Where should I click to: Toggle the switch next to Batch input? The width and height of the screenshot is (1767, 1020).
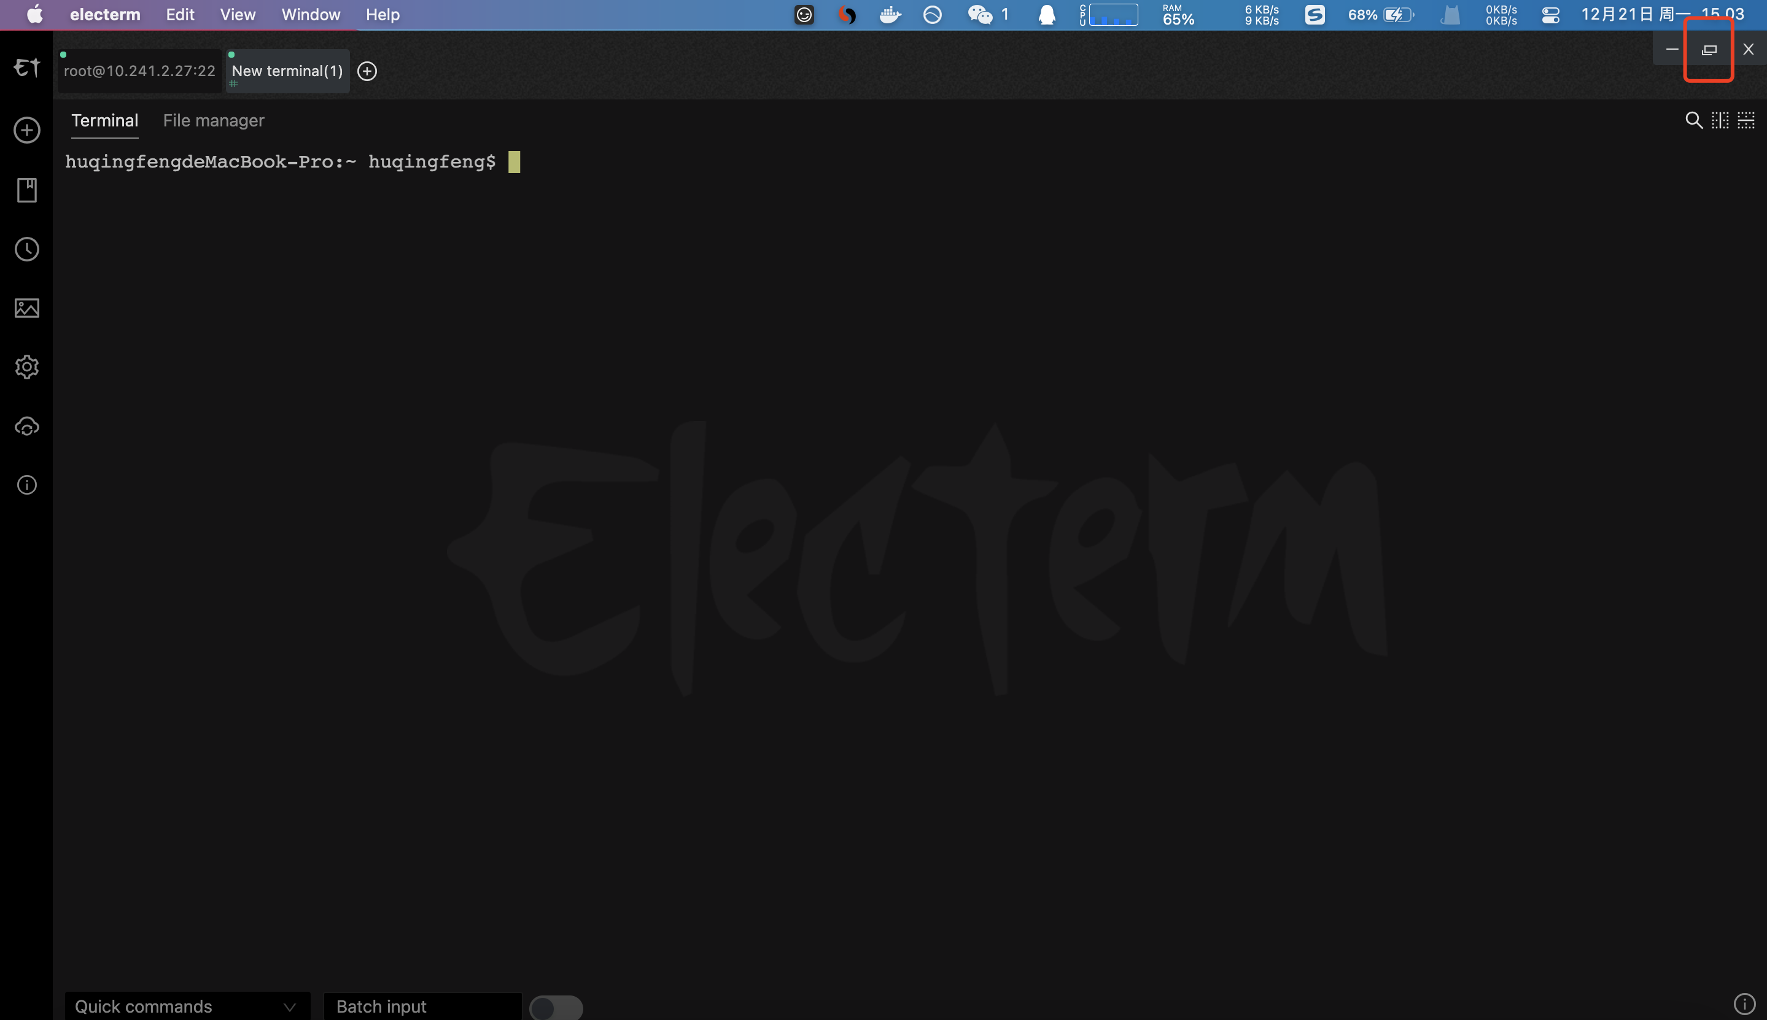[x=556, y=1007]
